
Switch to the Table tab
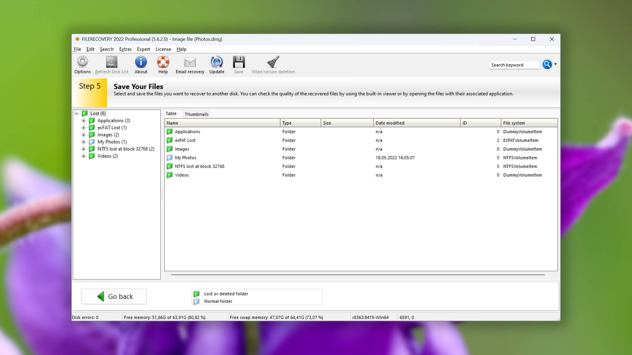171,114
